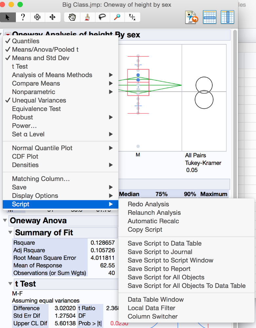
Task: Toggle Means and Std Dev option
Action: coord(61,58)
